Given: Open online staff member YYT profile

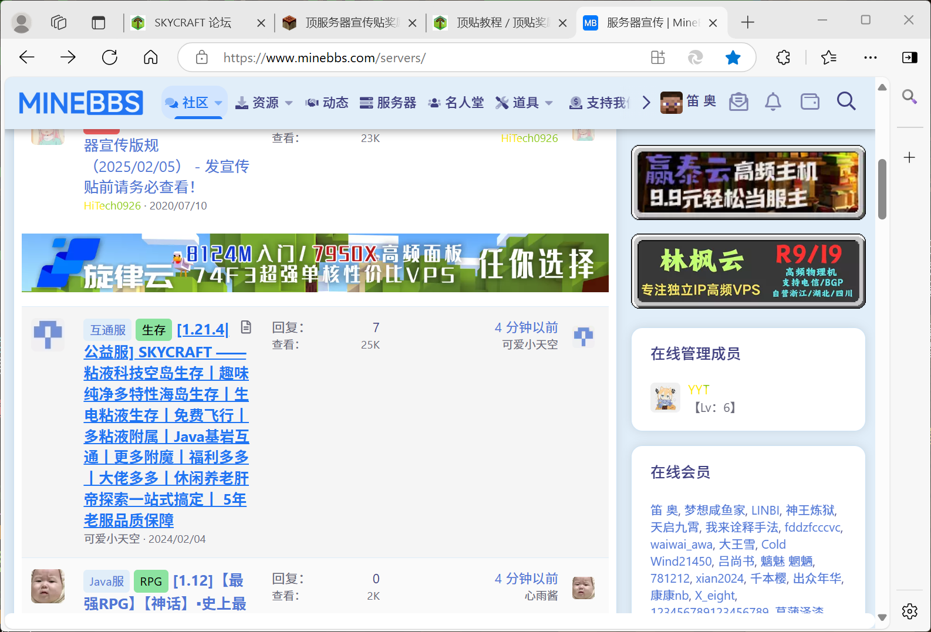Looking at the screenshot, I should [x=699, y=390].
